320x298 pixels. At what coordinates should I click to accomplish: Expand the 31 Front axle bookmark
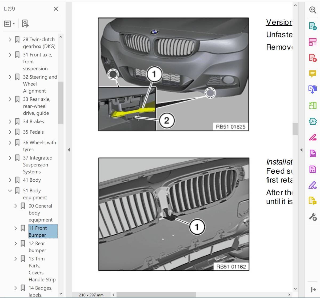coord(10,55)
